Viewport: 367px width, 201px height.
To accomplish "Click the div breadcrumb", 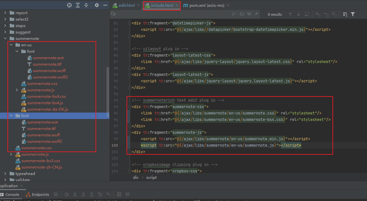I will pyautogui.click(x=136, y=178).
